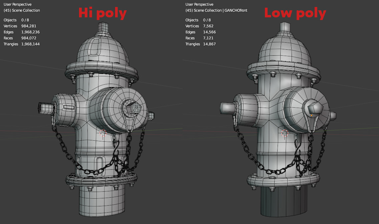Select the front nozzle cap on the hi poly hydrant
This screenshot has height=224, width=379.
point(126,110)
